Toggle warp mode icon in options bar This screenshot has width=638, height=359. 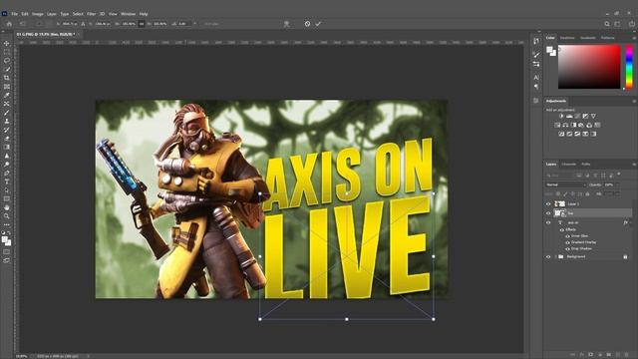(286, 24)
